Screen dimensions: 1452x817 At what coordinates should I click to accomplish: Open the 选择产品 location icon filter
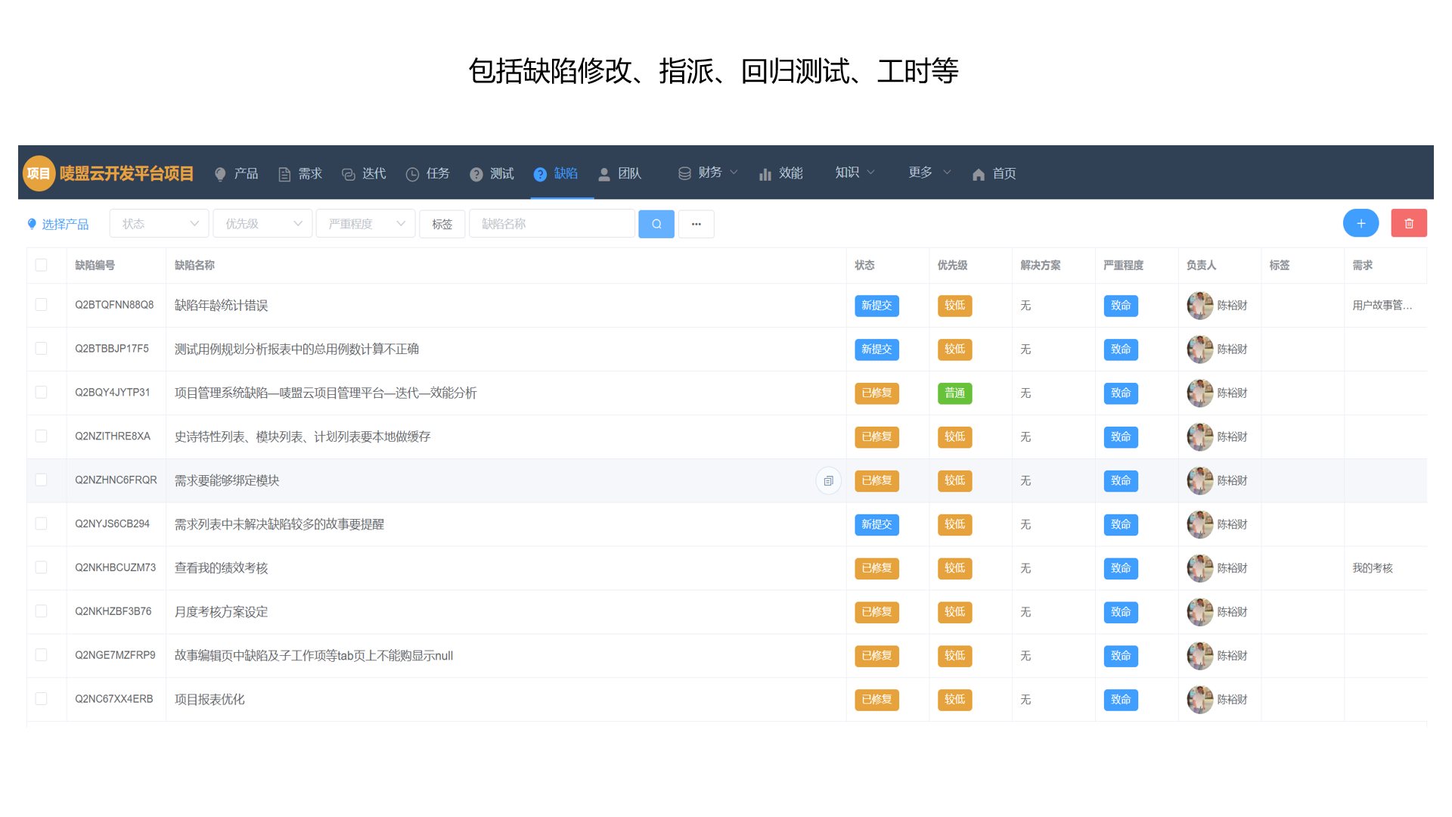coord(31,223)
